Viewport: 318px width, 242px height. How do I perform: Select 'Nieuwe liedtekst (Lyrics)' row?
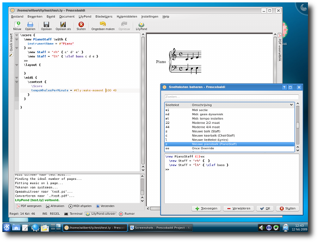(x=230, y=140)
